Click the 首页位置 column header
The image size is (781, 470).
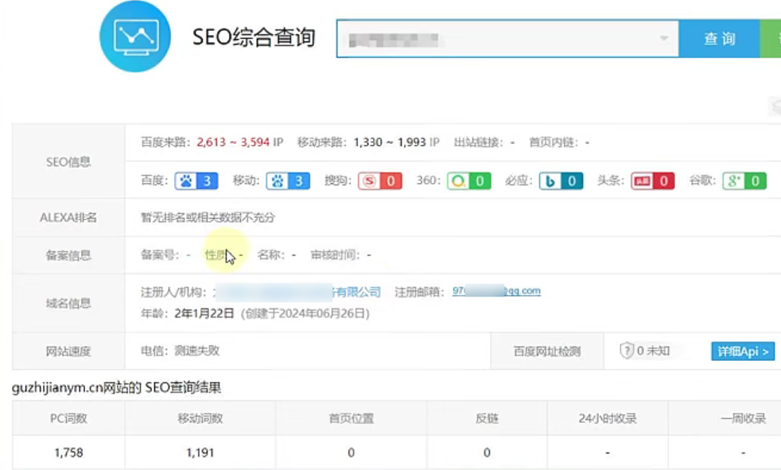point(352,418)
